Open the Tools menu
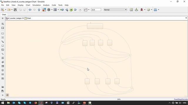Image resolution: width=188 pixels, height=105 pixels. point(60,5)
